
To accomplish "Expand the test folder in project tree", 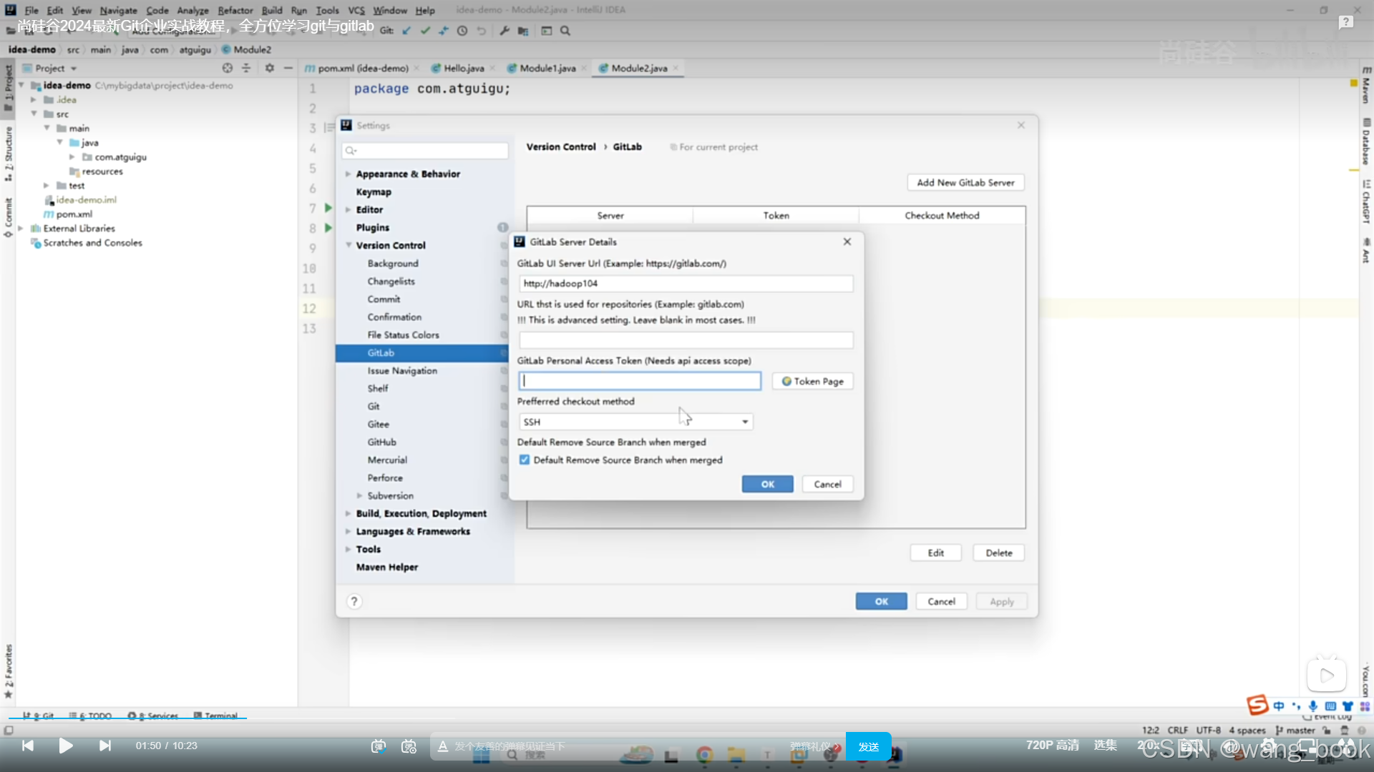I will (x=47, y=185).
